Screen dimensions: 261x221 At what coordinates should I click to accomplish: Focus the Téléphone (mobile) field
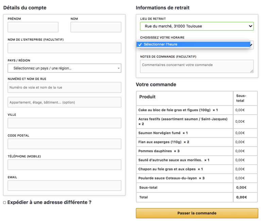[65, 165]
